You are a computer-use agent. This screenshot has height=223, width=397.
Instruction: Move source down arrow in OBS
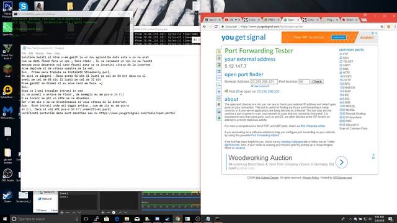click(x=125, y=212)
